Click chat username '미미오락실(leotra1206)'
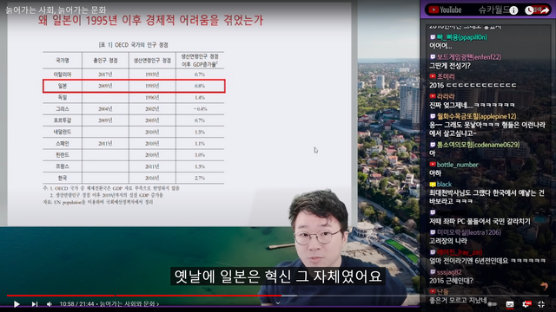This screenshot has height=312, width=556. (469, 232)
